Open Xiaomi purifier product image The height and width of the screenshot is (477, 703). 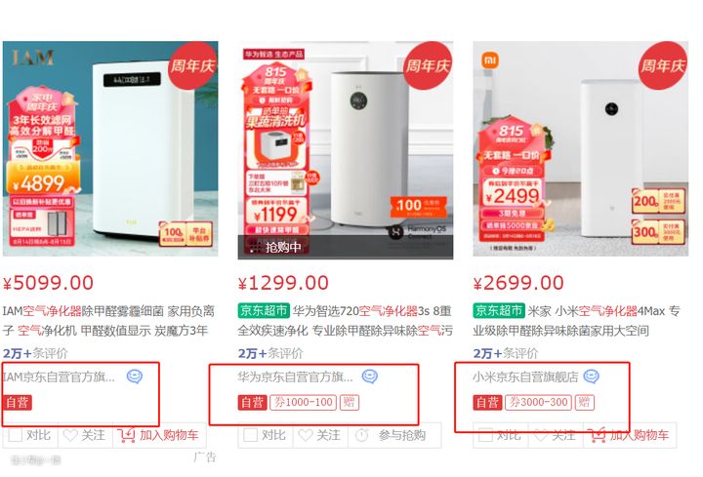click(x=581, y=148)
